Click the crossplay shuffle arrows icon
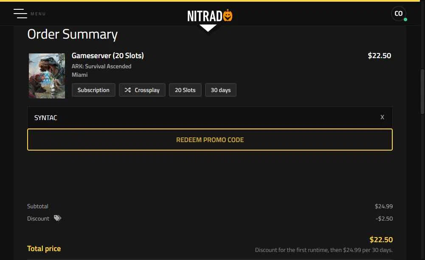The width and height of the screenshot is (425, 260). [128, 90]
